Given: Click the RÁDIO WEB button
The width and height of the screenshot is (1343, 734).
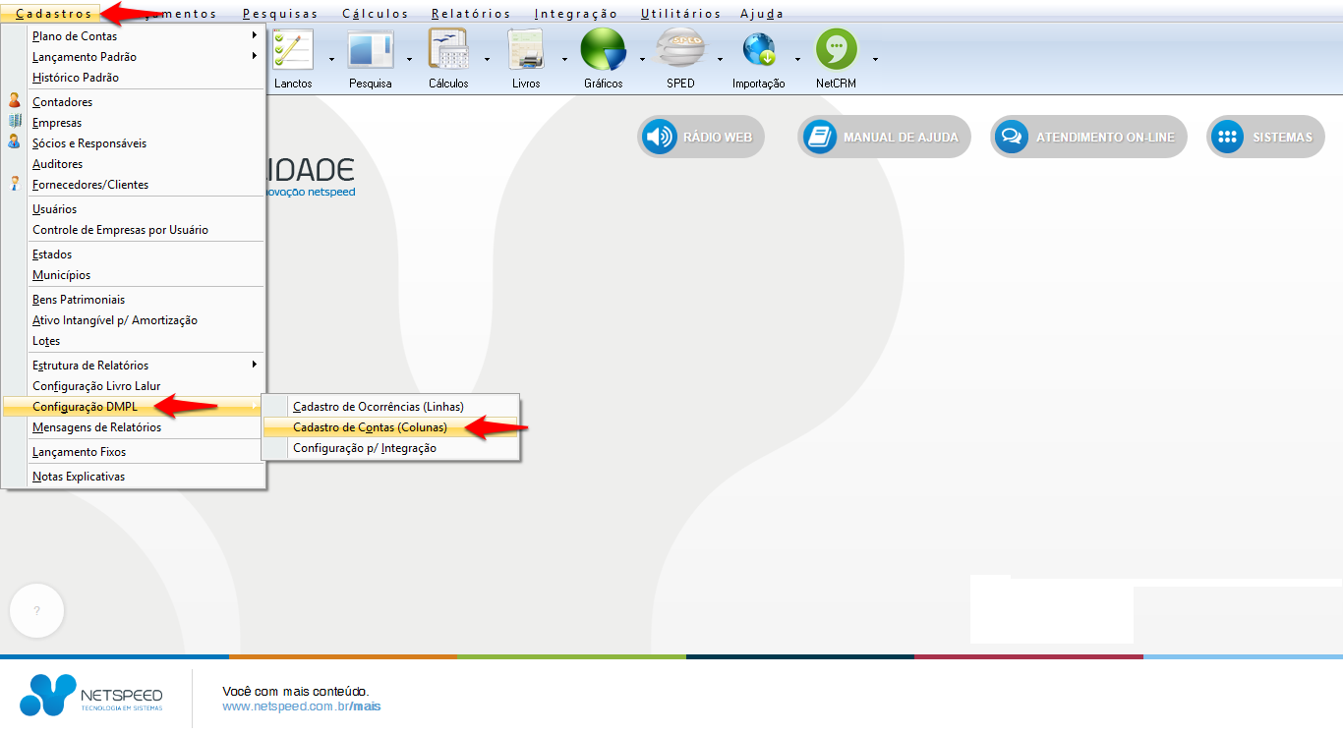Looking at the screenshot, I should pyautogui.click(x=701, y=138).
